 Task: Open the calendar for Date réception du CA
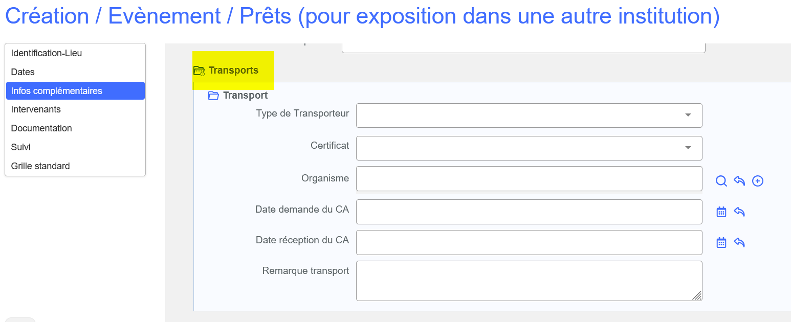721,242
